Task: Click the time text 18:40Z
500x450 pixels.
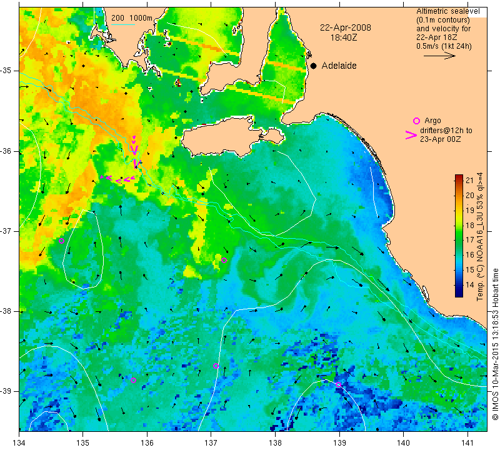Action: (344, 37)
